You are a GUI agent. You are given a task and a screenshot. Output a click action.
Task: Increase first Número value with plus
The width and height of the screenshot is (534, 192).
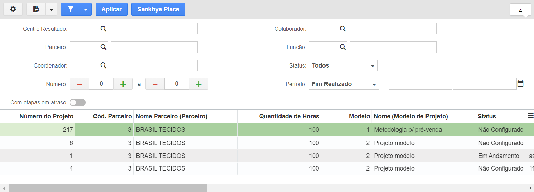pos(123,84)
